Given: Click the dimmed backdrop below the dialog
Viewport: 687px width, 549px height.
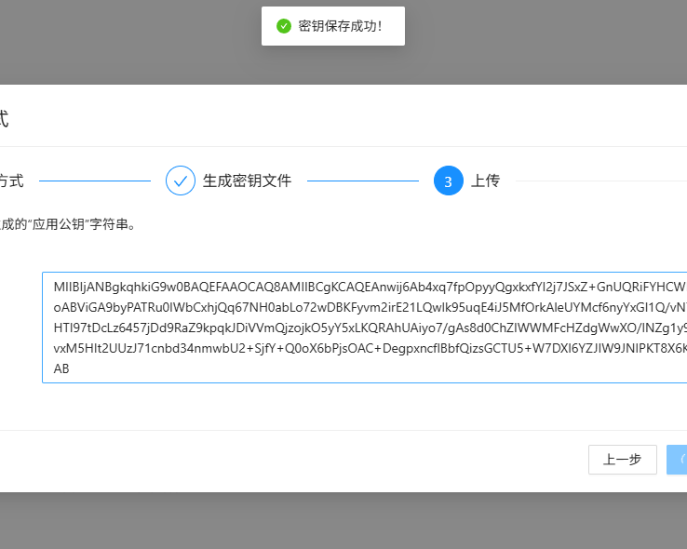Looking at the screenshot, I should (343, 521).
